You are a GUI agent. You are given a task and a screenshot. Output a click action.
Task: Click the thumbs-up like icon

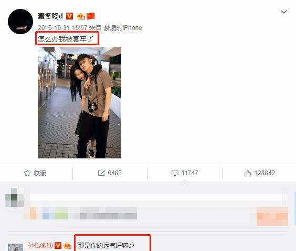(x=248, y=173)
